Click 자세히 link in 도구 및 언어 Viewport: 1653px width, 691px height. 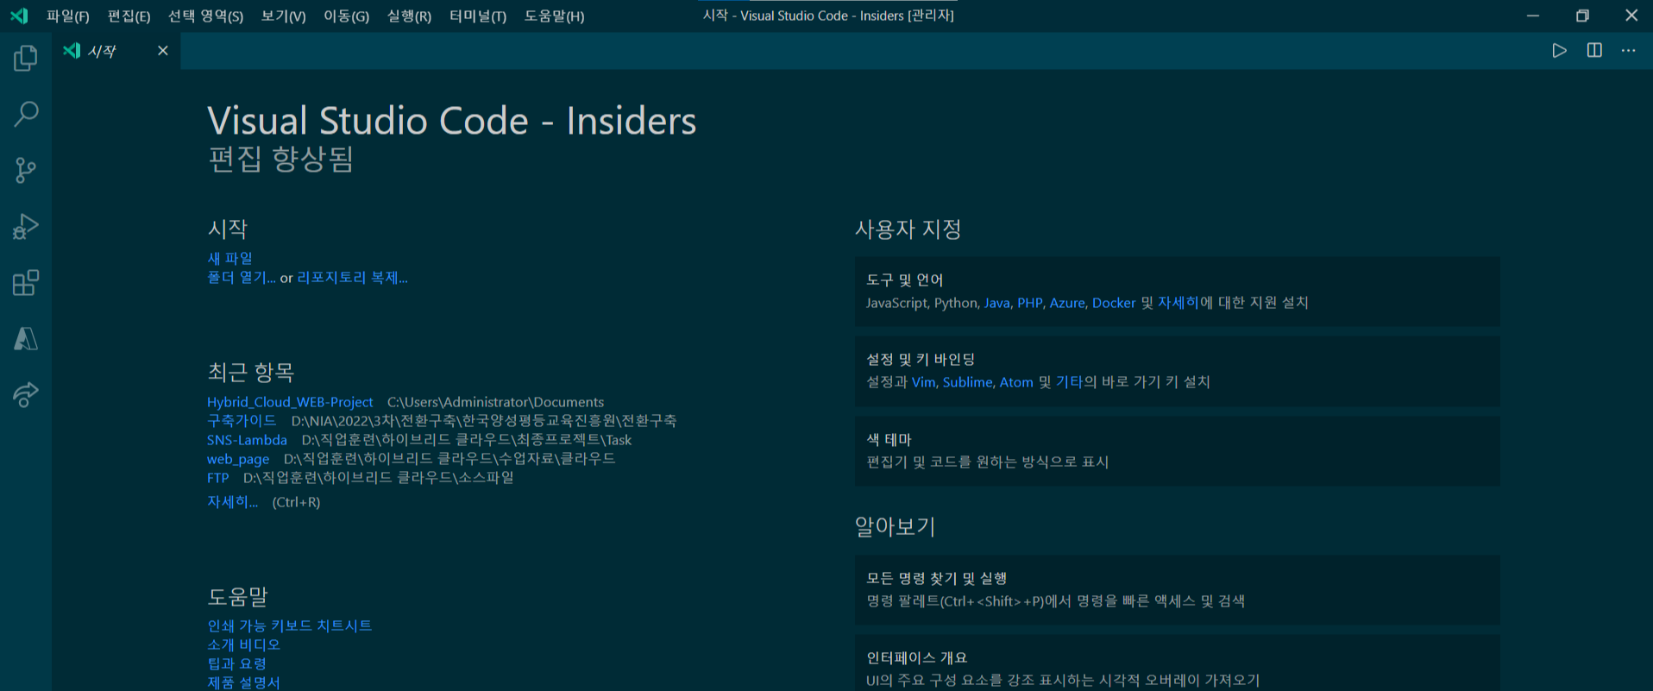[x=1178, y=303]
